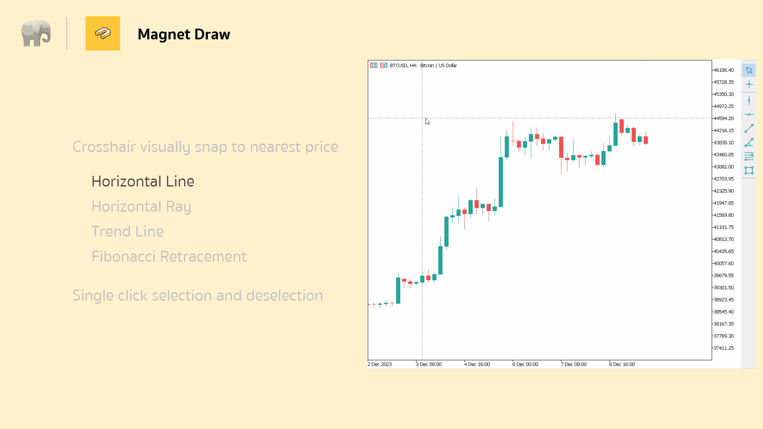Activate the crosshair tool in the toolbar

click(x=749, y=84)
